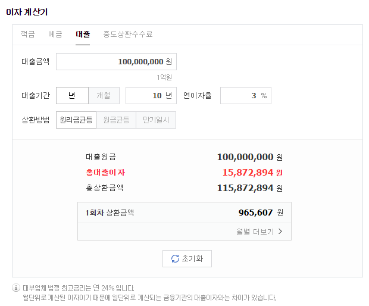
Task: Choose the 만기일시 repayment method
Action: coord(156,120)
